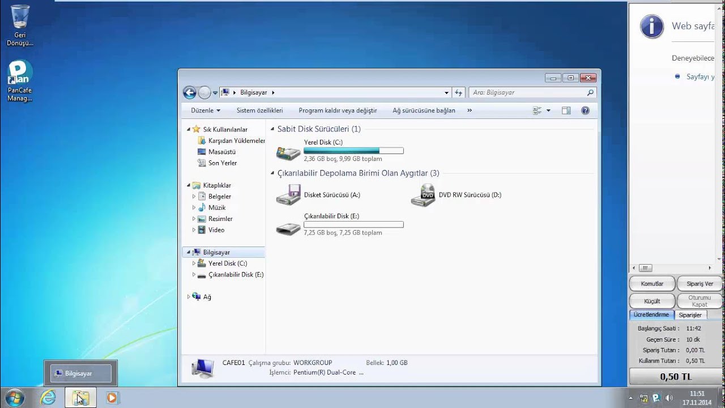This screenshot has width=725, height=408.
Task: Select Çıkarılabilir Disk (E:) in navigation tree
Action: tap(231, 274)
